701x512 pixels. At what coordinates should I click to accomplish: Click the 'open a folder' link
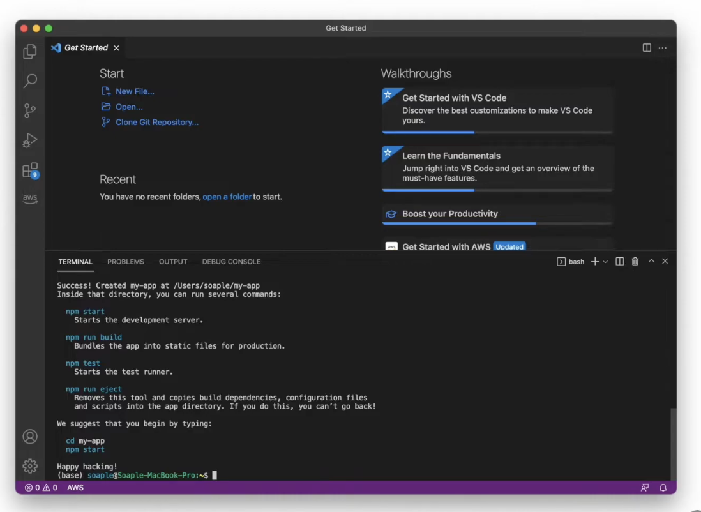click(x=227, y=197)
